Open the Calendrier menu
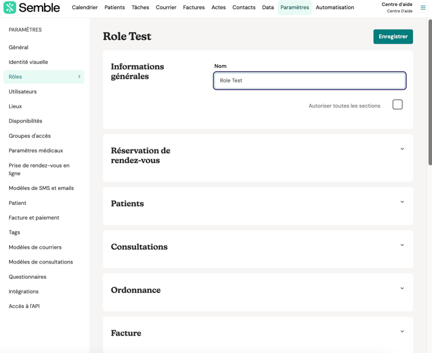The image size is (432, 353). point(84,8)
